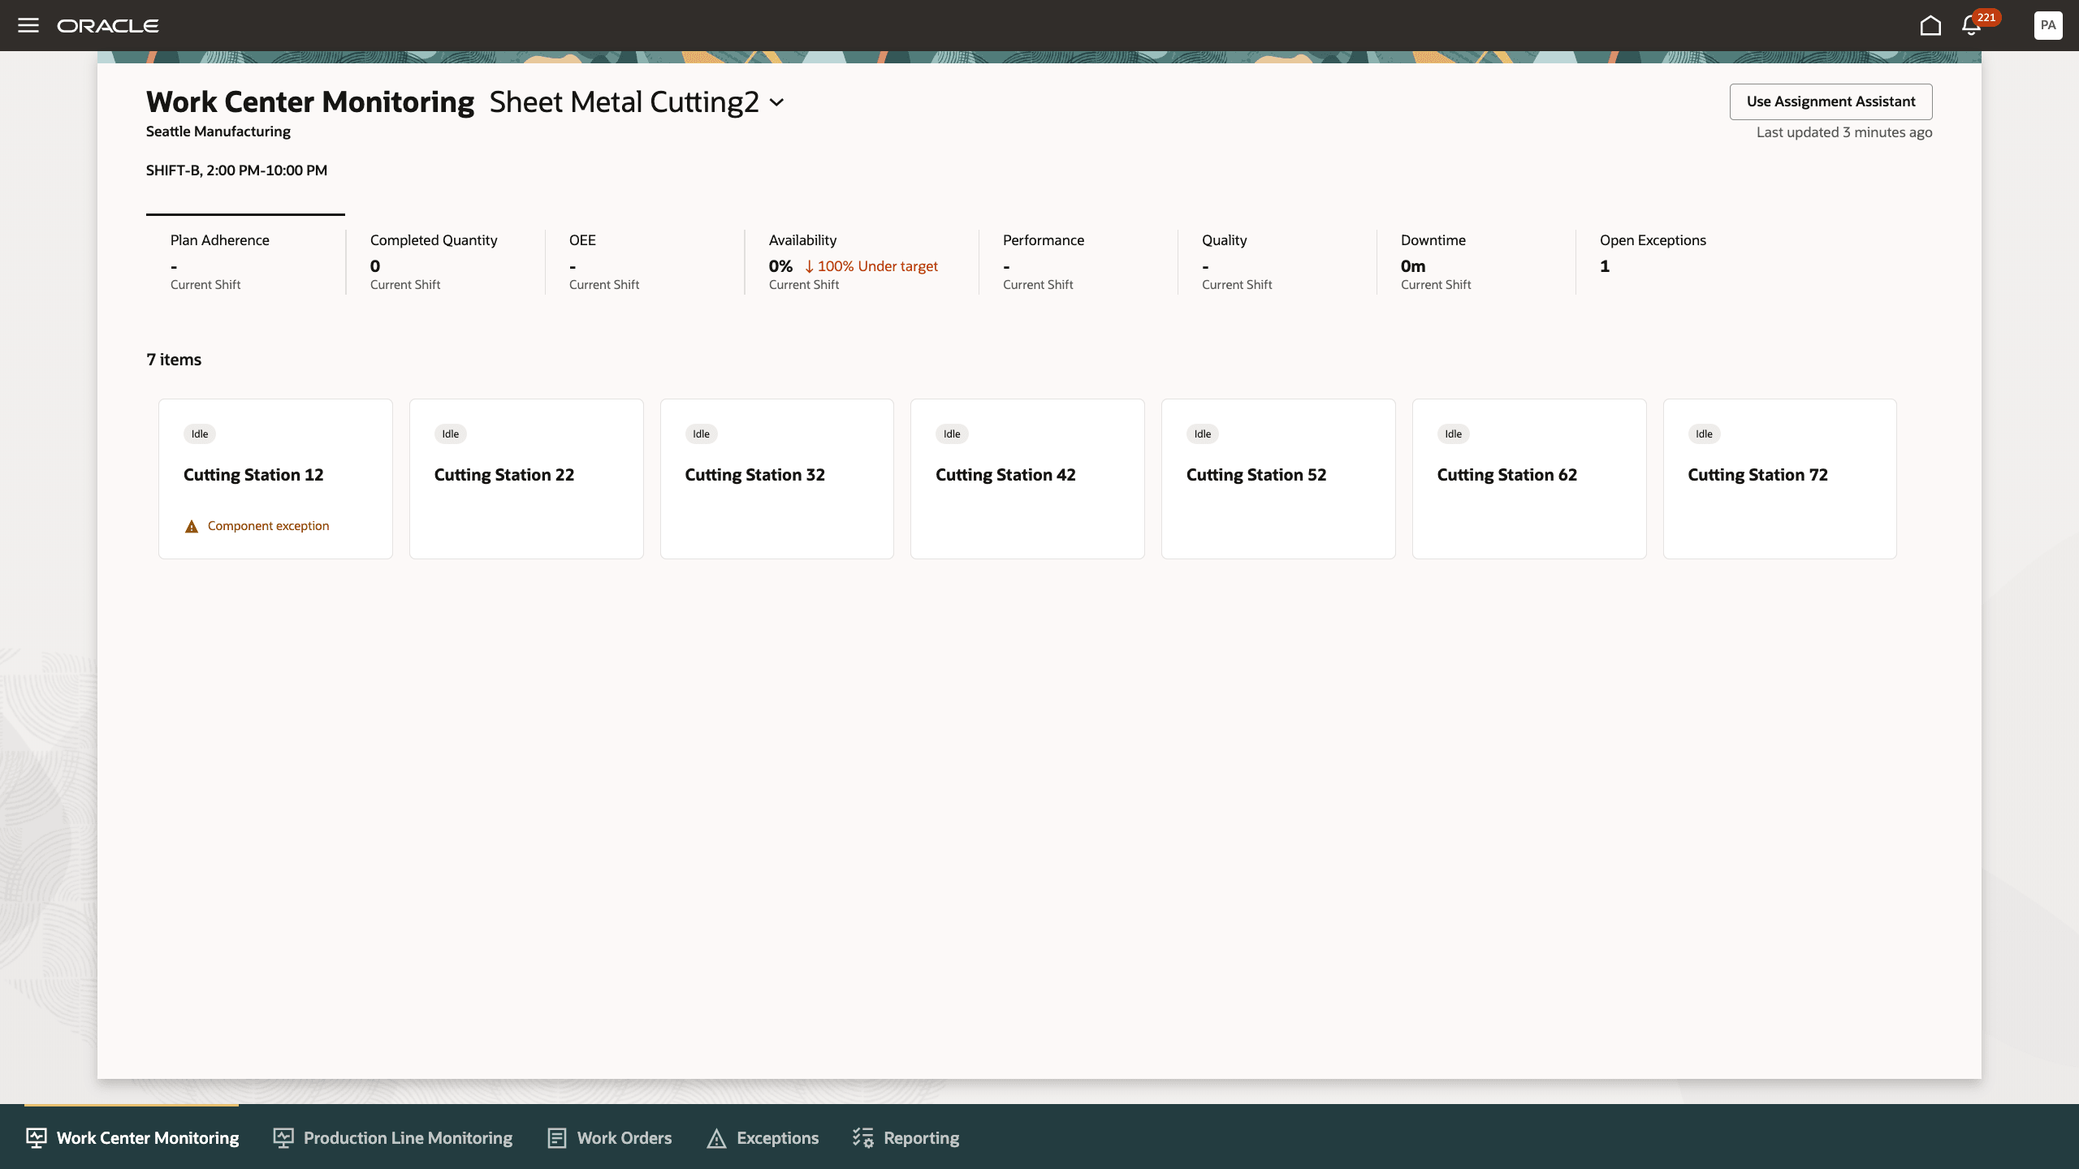Open the Cutting Station 72 card

pos(1779,478)
